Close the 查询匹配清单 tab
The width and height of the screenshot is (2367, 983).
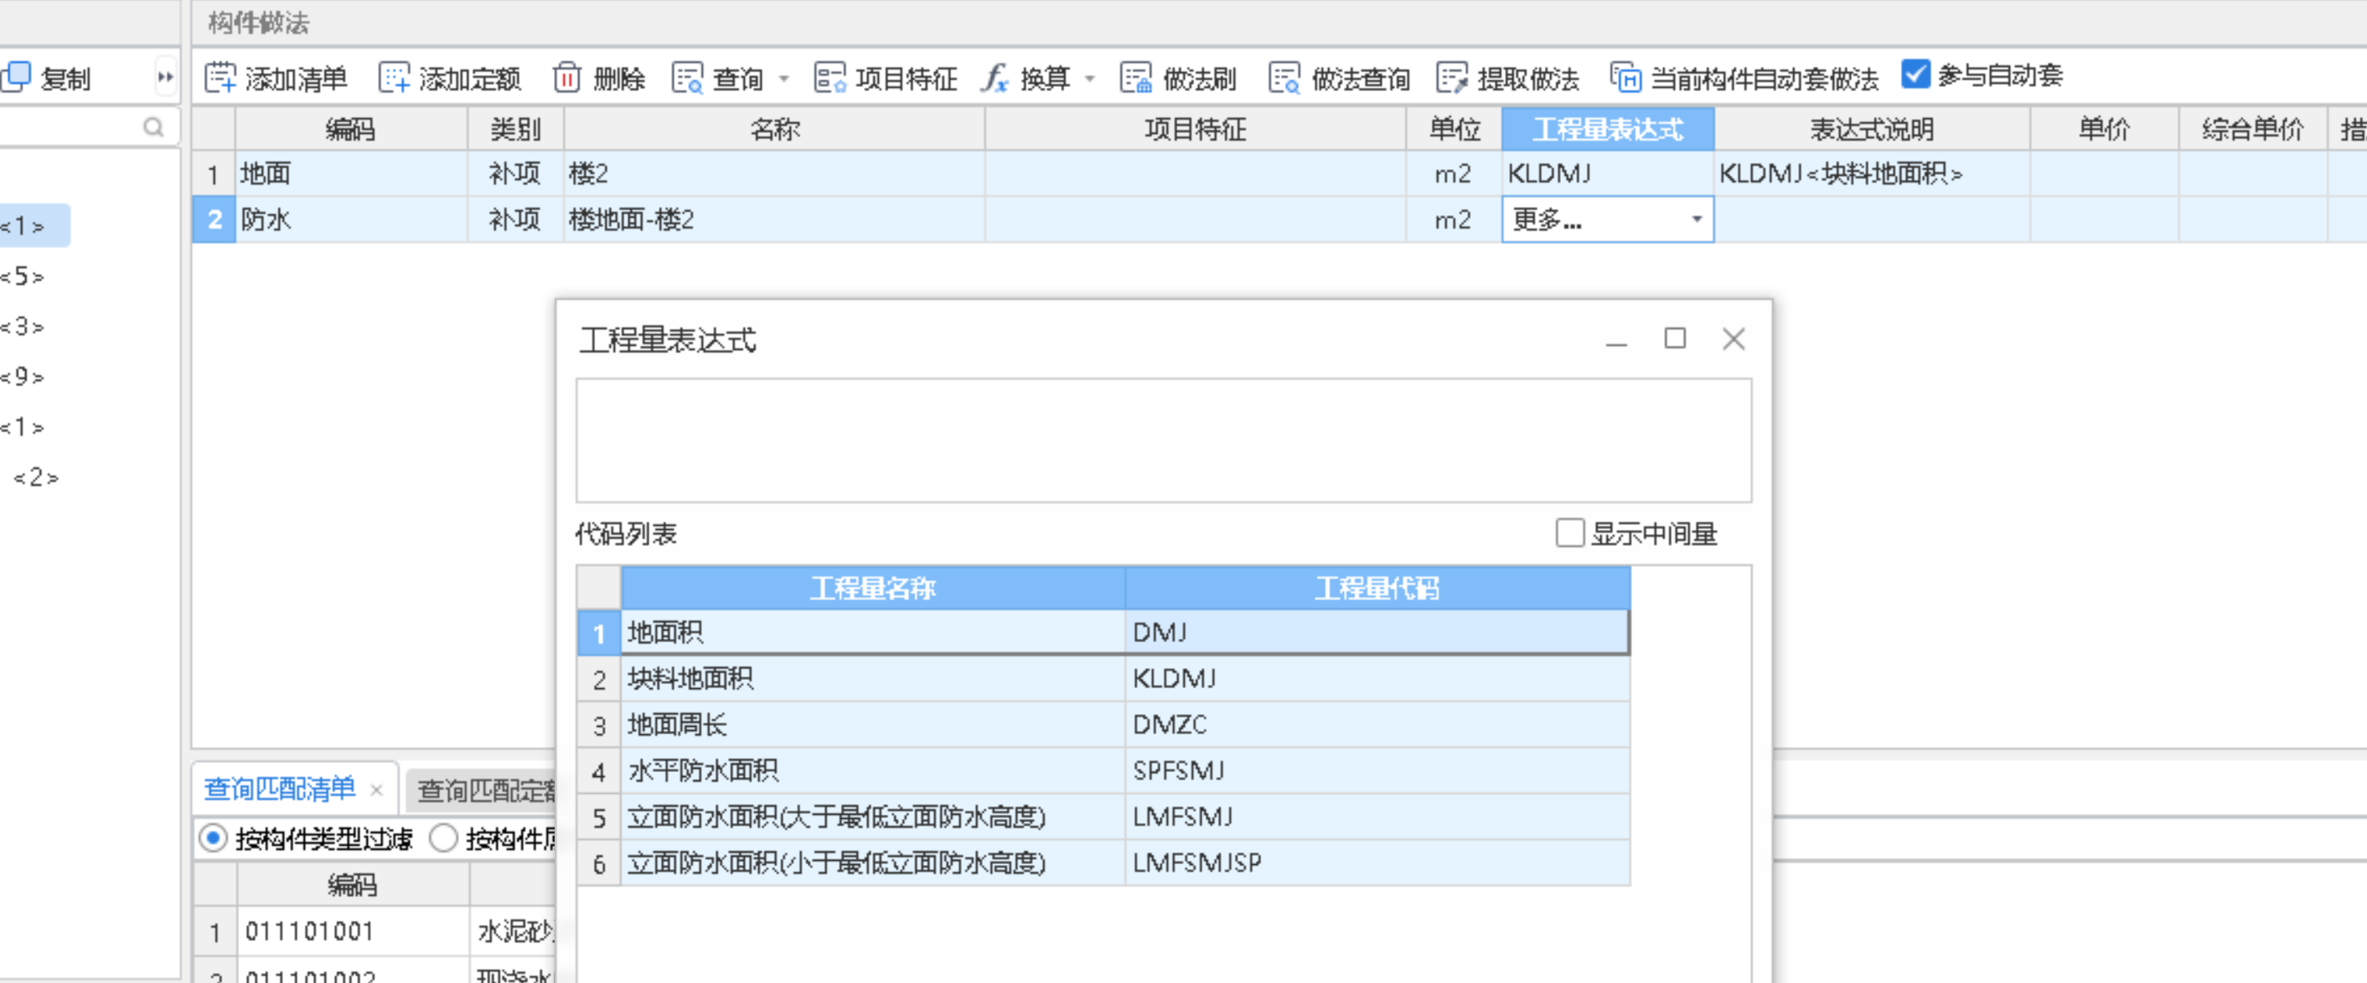[376, 790]
